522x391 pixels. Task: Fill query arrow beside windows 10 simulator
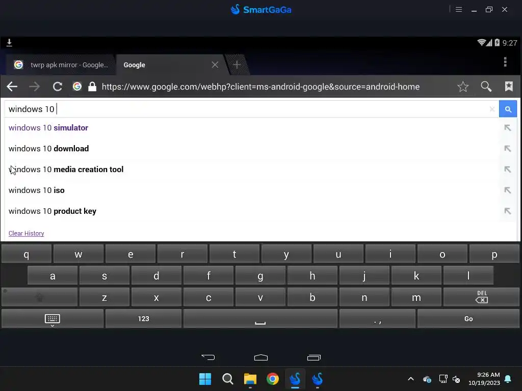[x=507, y=128]
